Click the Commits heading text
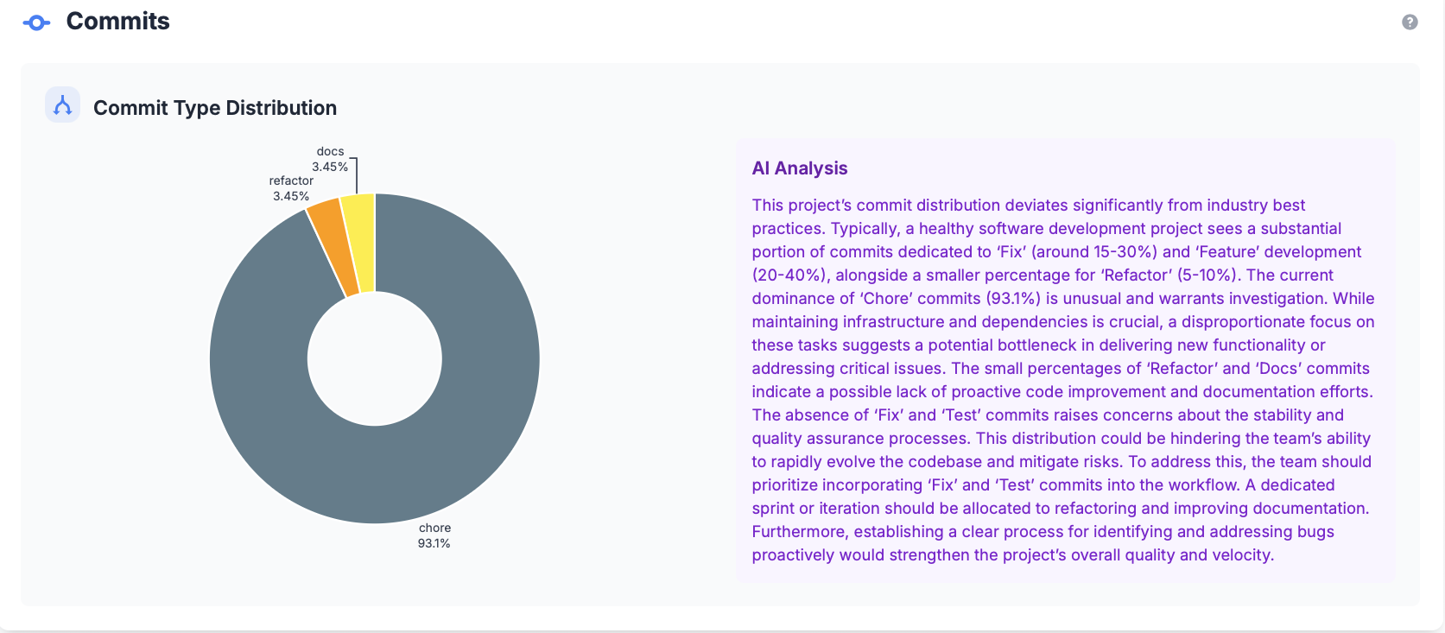 click(118, 22)
